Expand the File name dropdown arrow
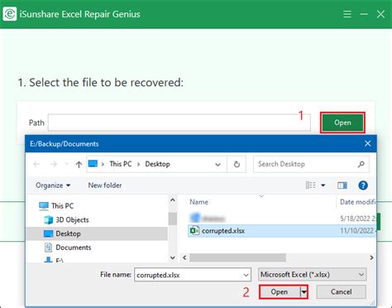Viewport: 392px width, 308px height. (x=246, y=275)
